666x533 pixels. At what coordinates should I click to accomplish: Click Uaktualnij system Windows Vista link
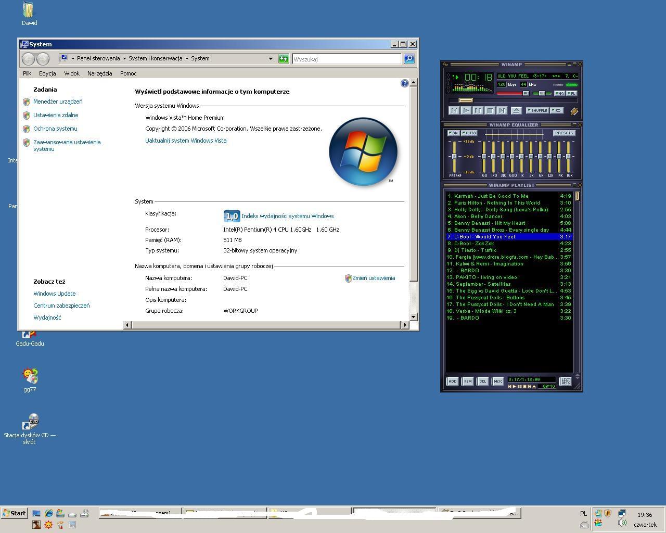(x=186, y=141)
